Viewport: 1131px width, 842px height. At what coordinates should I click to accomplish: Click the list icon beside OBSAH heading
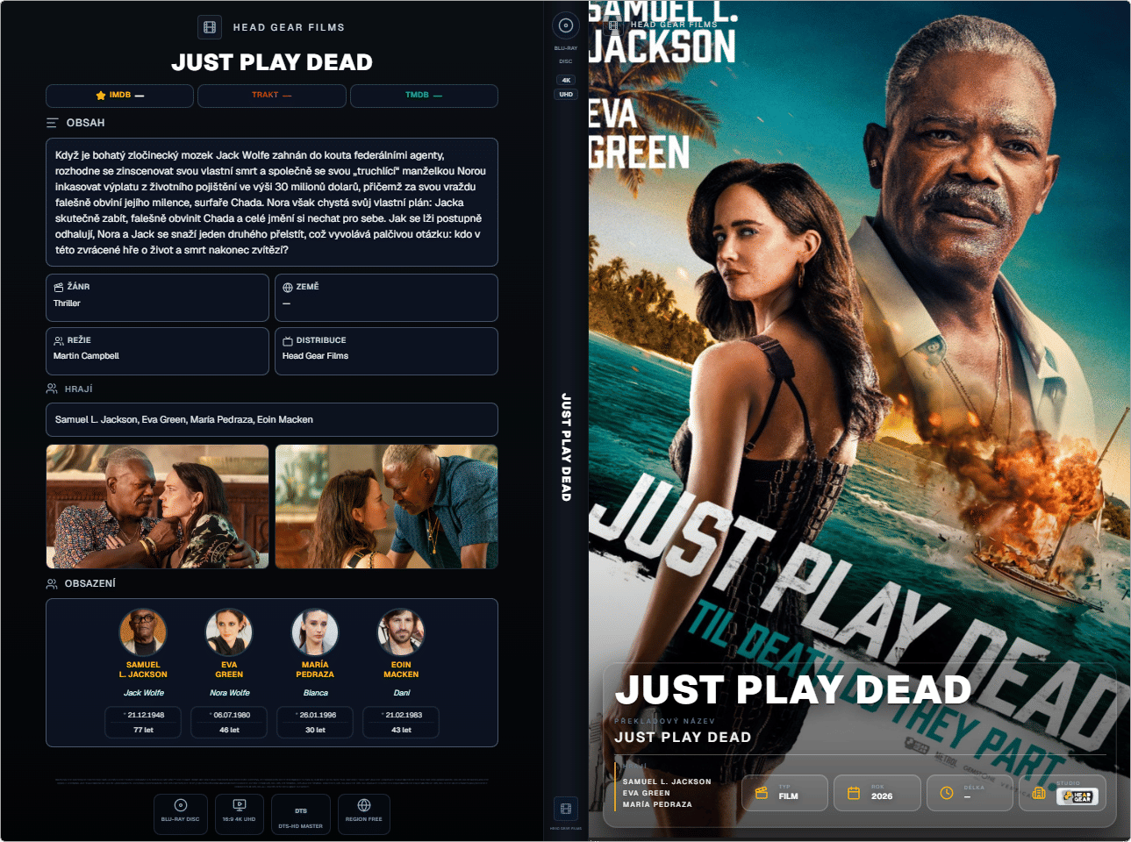click(x=53, y=123)
